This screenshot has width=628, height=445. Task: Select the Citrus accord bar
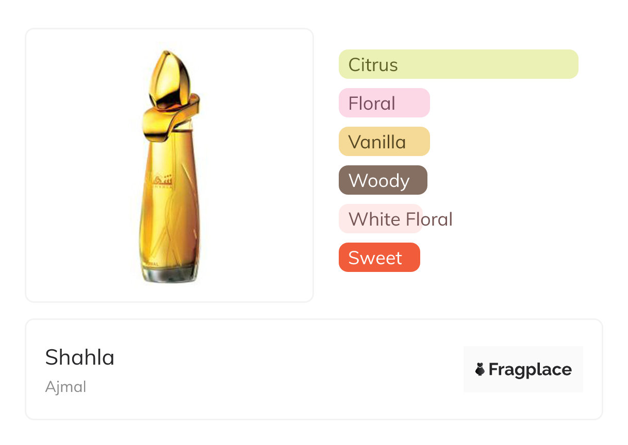pos(458,64)
